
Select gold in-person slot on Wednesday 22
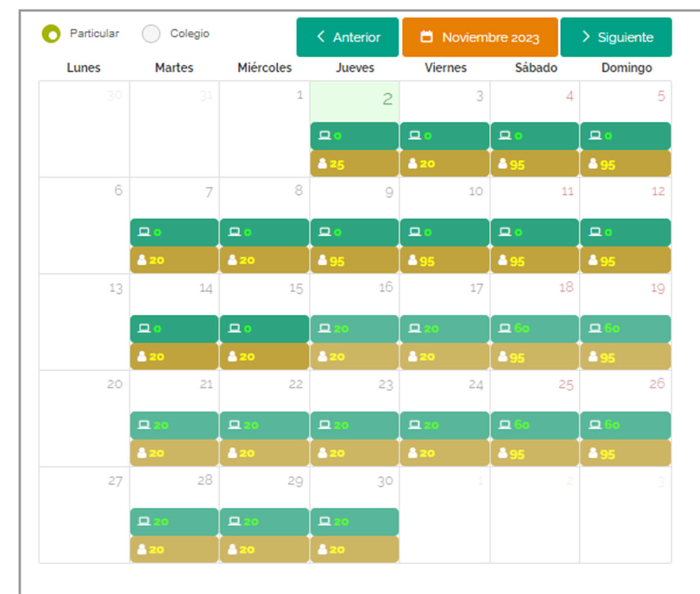[264, 453]
